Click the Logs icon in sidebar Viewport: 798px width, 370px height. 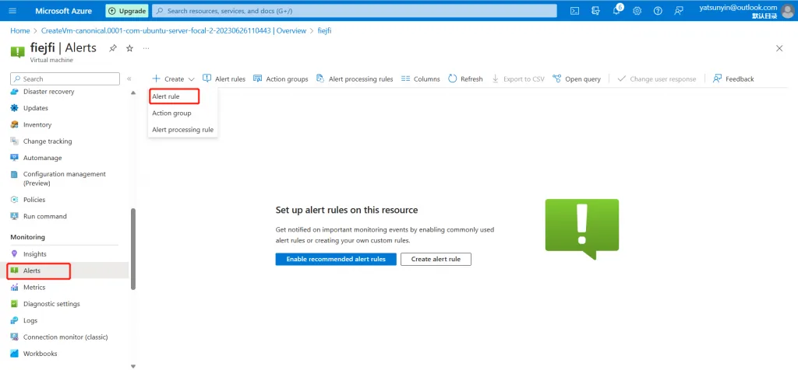click(x=14, y=321)
